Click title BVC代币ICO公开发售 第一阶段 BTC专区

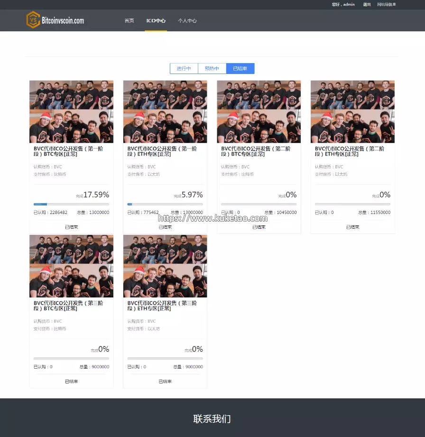point(68,151)
